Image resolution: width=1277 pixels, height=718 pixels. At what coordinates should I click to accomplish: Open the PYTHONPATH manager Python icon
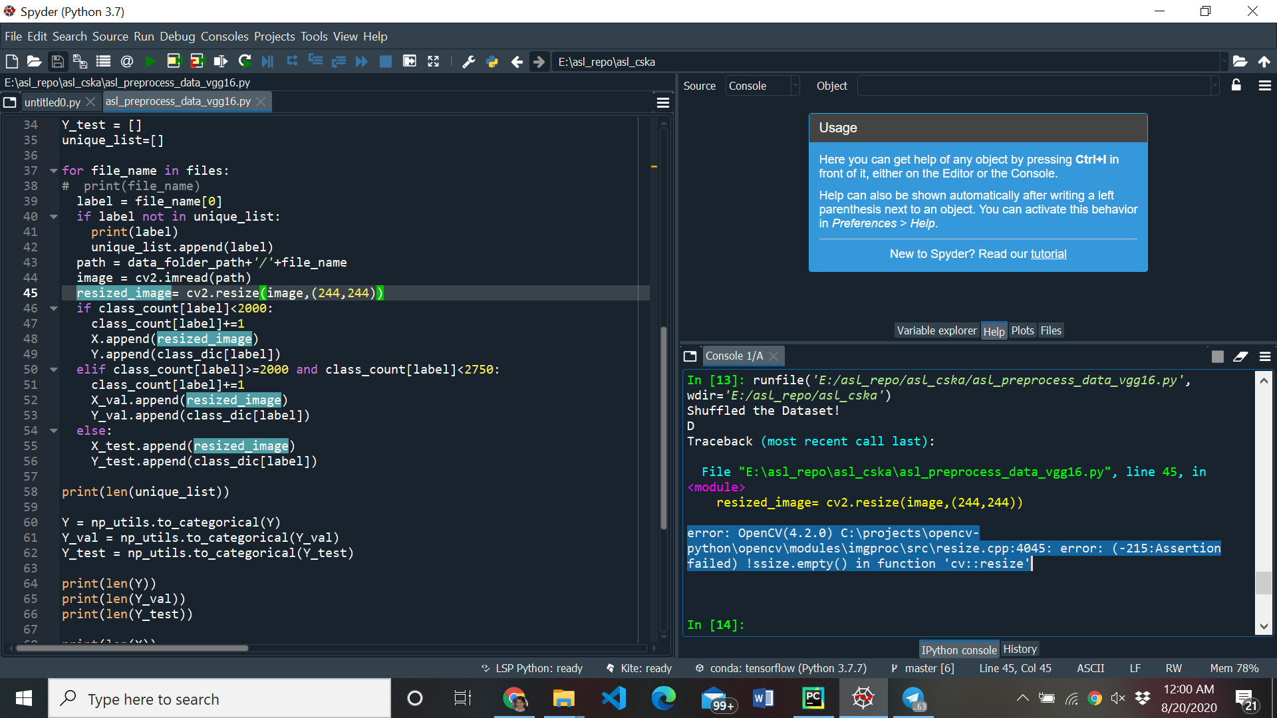[492, 62]
